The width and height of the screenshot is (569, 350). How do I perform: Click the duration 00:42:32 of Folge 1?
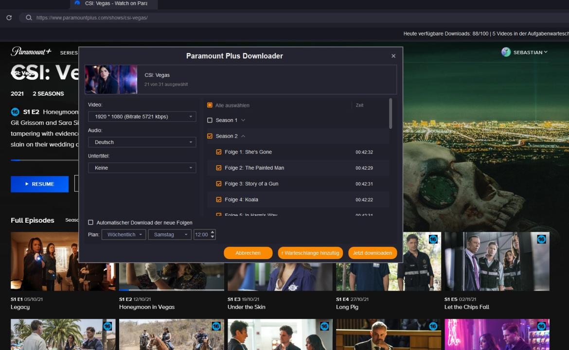(x=364, y=152)
